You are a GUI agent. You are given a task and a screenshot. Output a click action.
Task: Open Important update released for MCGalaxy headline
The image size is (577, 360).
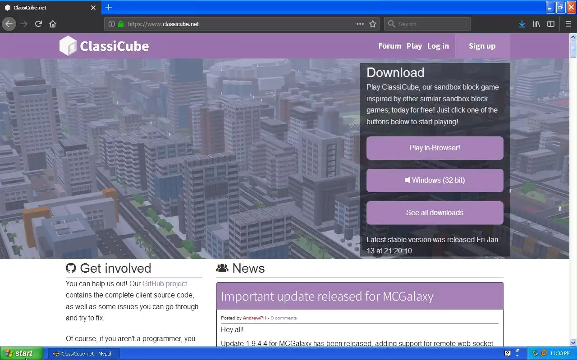pyautogui.click(x=327, y=296)
